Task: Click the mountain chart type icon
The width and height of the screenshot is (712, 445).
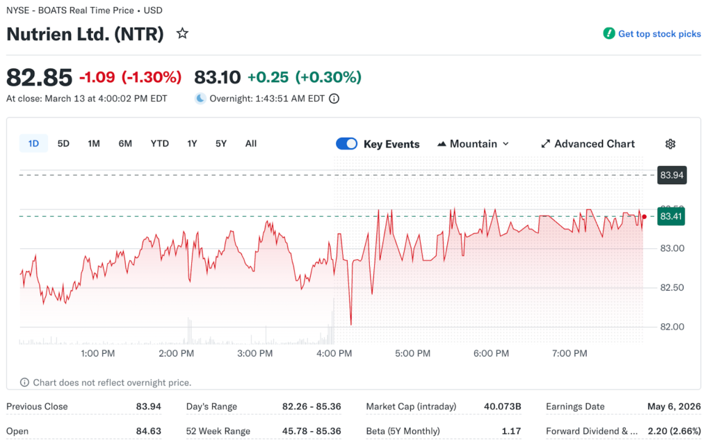Action: pos(442,144)
